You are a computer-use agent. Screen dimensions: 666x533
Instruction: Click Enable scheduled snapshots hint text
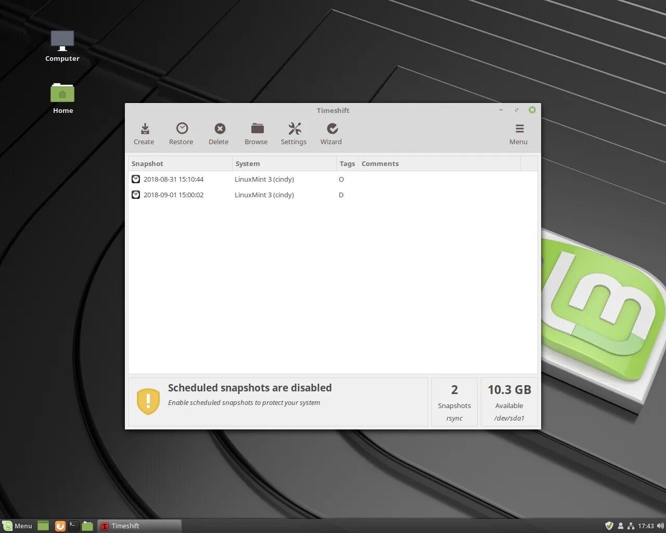click(x=244, y=402)
